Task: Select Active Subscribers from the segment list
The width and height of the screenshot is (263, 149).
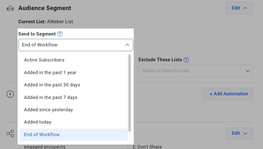Action: (44, 60)
